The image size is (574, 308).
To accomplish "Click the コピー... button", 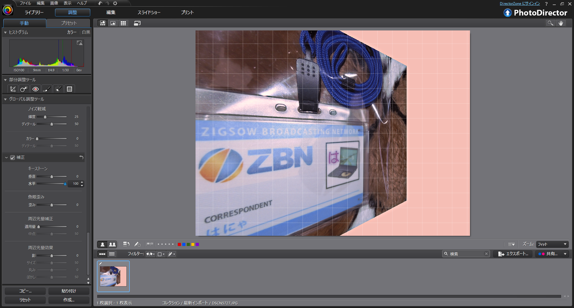I will pos(25,291).
